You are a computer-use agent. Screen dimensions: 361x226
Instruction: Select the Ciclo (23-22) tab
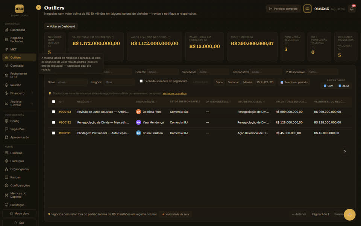pos(265,82)
